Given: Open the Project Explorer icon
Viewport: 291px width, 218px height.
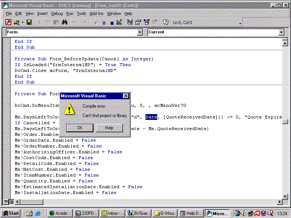Looking at the screenshot, I should [x=130, y=23].
